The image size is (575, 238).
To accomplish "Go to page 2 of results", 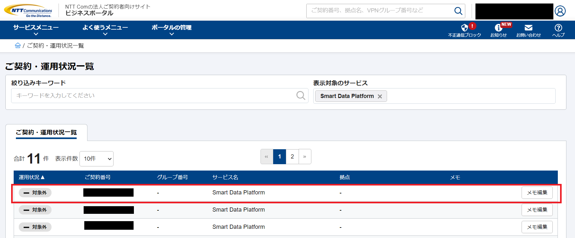I will [x=292, y=157].
